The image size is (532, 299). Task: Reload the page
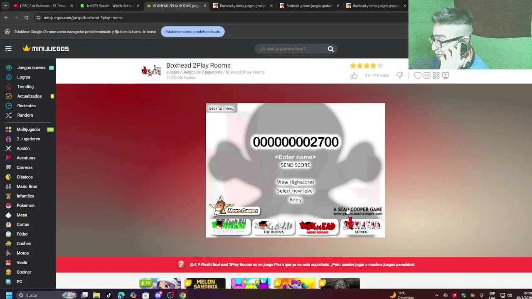coord(26,17)
